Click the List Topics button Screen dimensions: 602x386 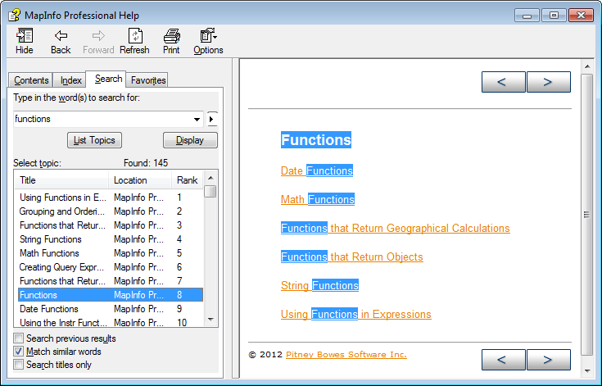pyautogui.click(x=94, y=140)
